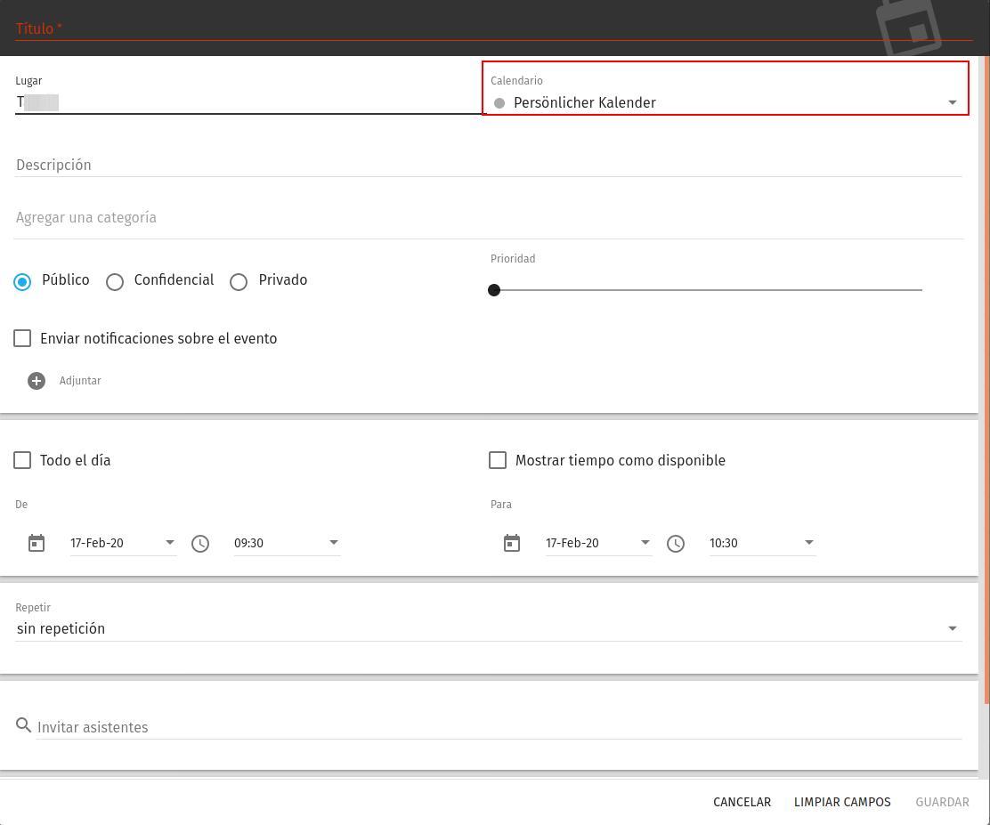Enable Enviar notificaciones sobre el evento
This screenshot has height=825, width=990.
[22, 338]
